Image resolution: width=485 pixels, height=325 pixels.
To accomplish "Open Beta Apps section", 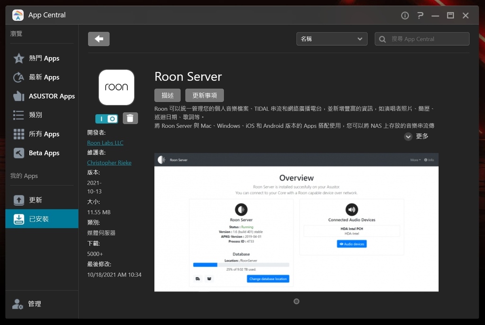I will pyautogui.click(x=42, y=153).
